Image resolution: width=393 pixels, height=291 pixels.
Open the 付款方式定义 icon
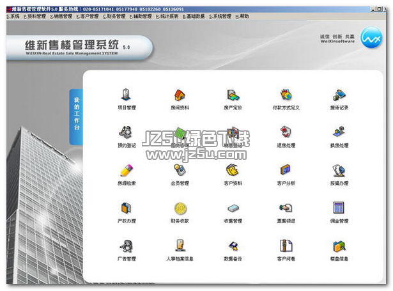pyautogui.click(x=286, y=95)
